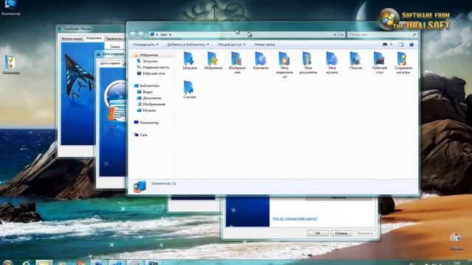The width and height of the screenshot is (472, 265).
Task: Switch to Параметры tab in mouse properties
Action: [x=115, y=39]
